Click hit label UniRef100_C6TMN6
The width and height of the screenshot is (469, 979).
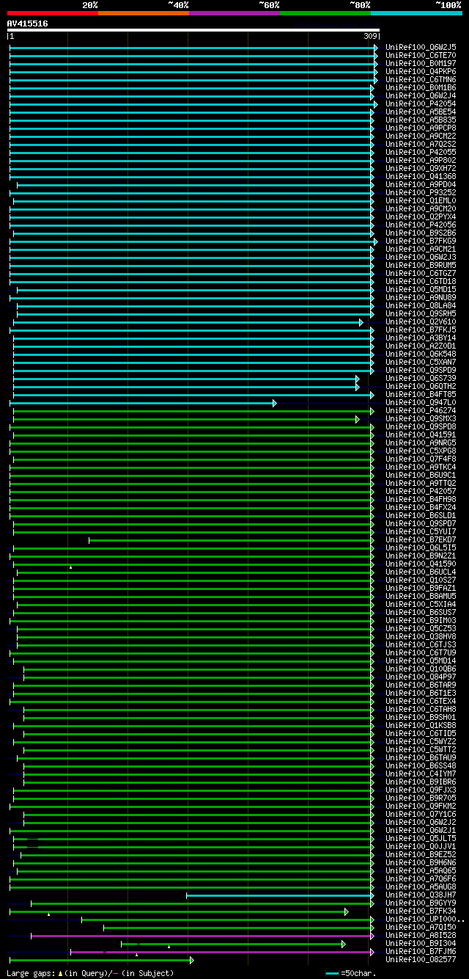pos(421,79)
